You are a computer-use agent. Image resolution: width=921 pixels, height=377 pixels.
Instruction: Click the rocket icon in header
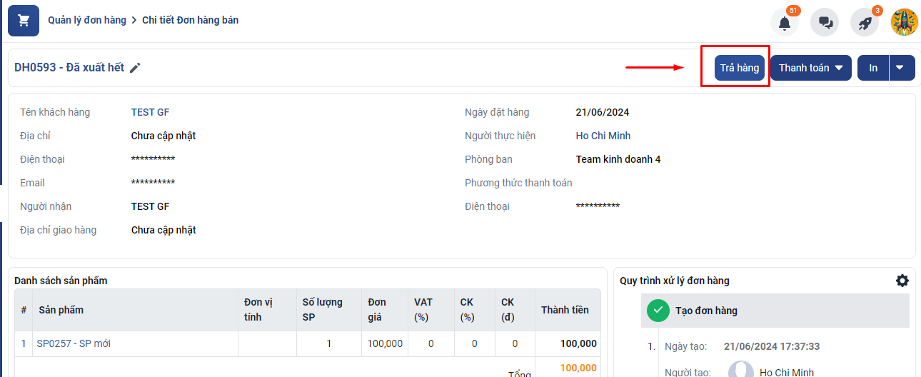(x=865, y=23)
